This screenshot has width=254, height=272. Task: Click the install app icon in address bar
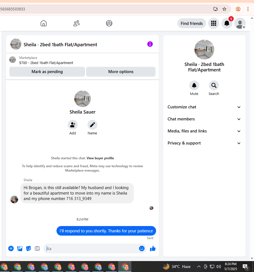click(x=215, y=9)
